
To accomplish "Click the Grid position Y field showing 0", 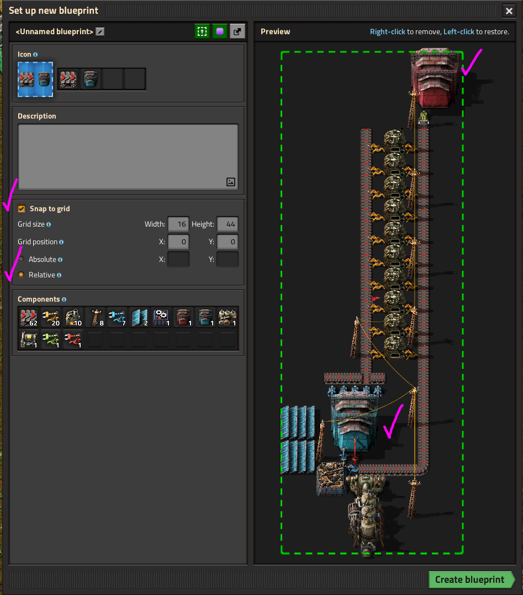I will pyautogui.click(x=228, y=242).
